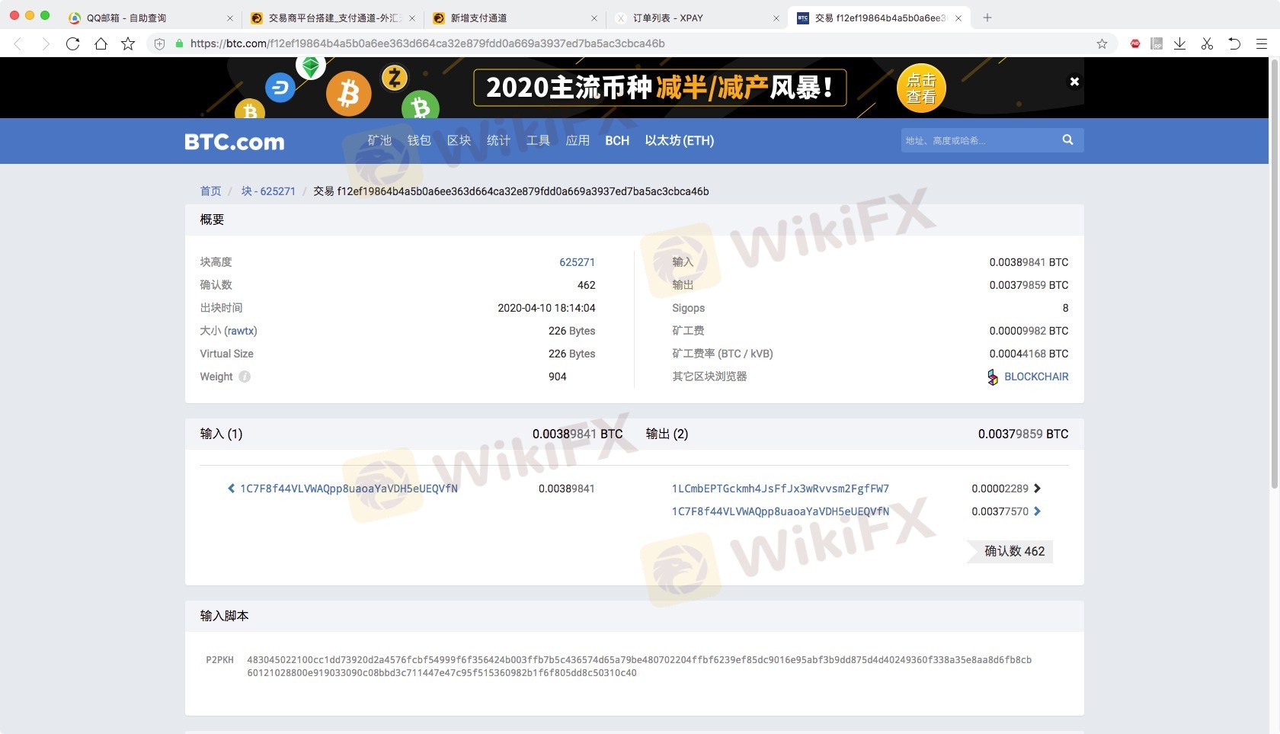
Task: Open the downloads icon in toolbar
Action: click(1179, 43)
